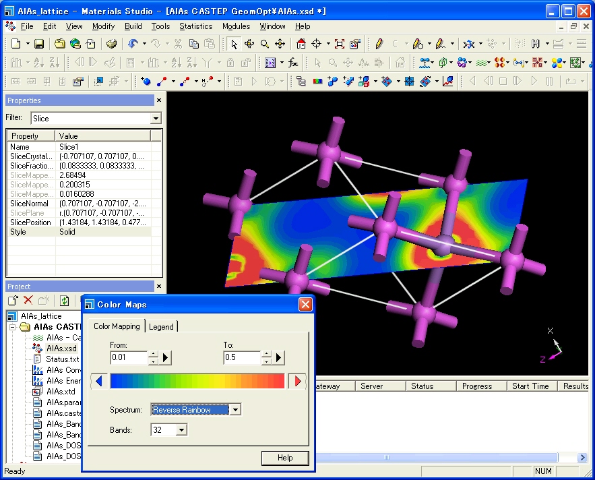
Task: Click the red X delete icon in Project panel
Action: (x=28, y=301)
